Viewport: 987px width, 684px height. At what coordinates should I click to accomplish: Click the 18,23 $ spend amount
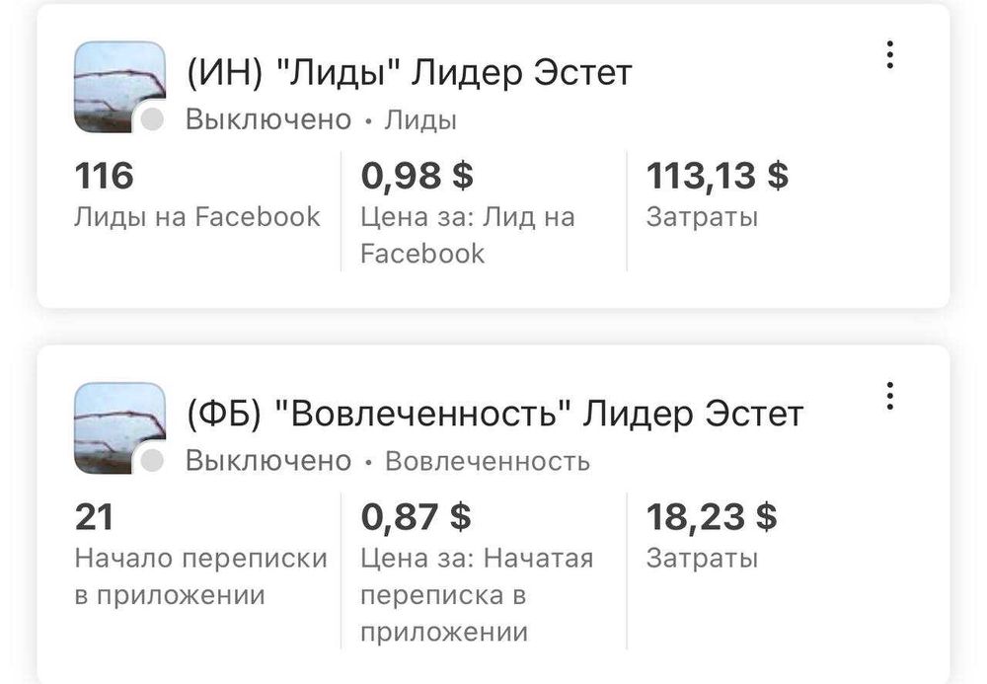point(711,516)
